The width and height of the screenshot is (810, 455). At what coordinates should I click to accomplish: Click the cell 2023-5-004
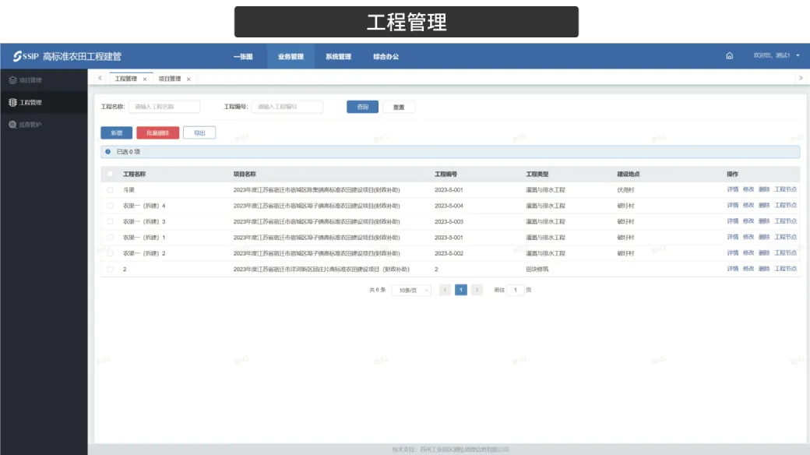tap(449, 206)
